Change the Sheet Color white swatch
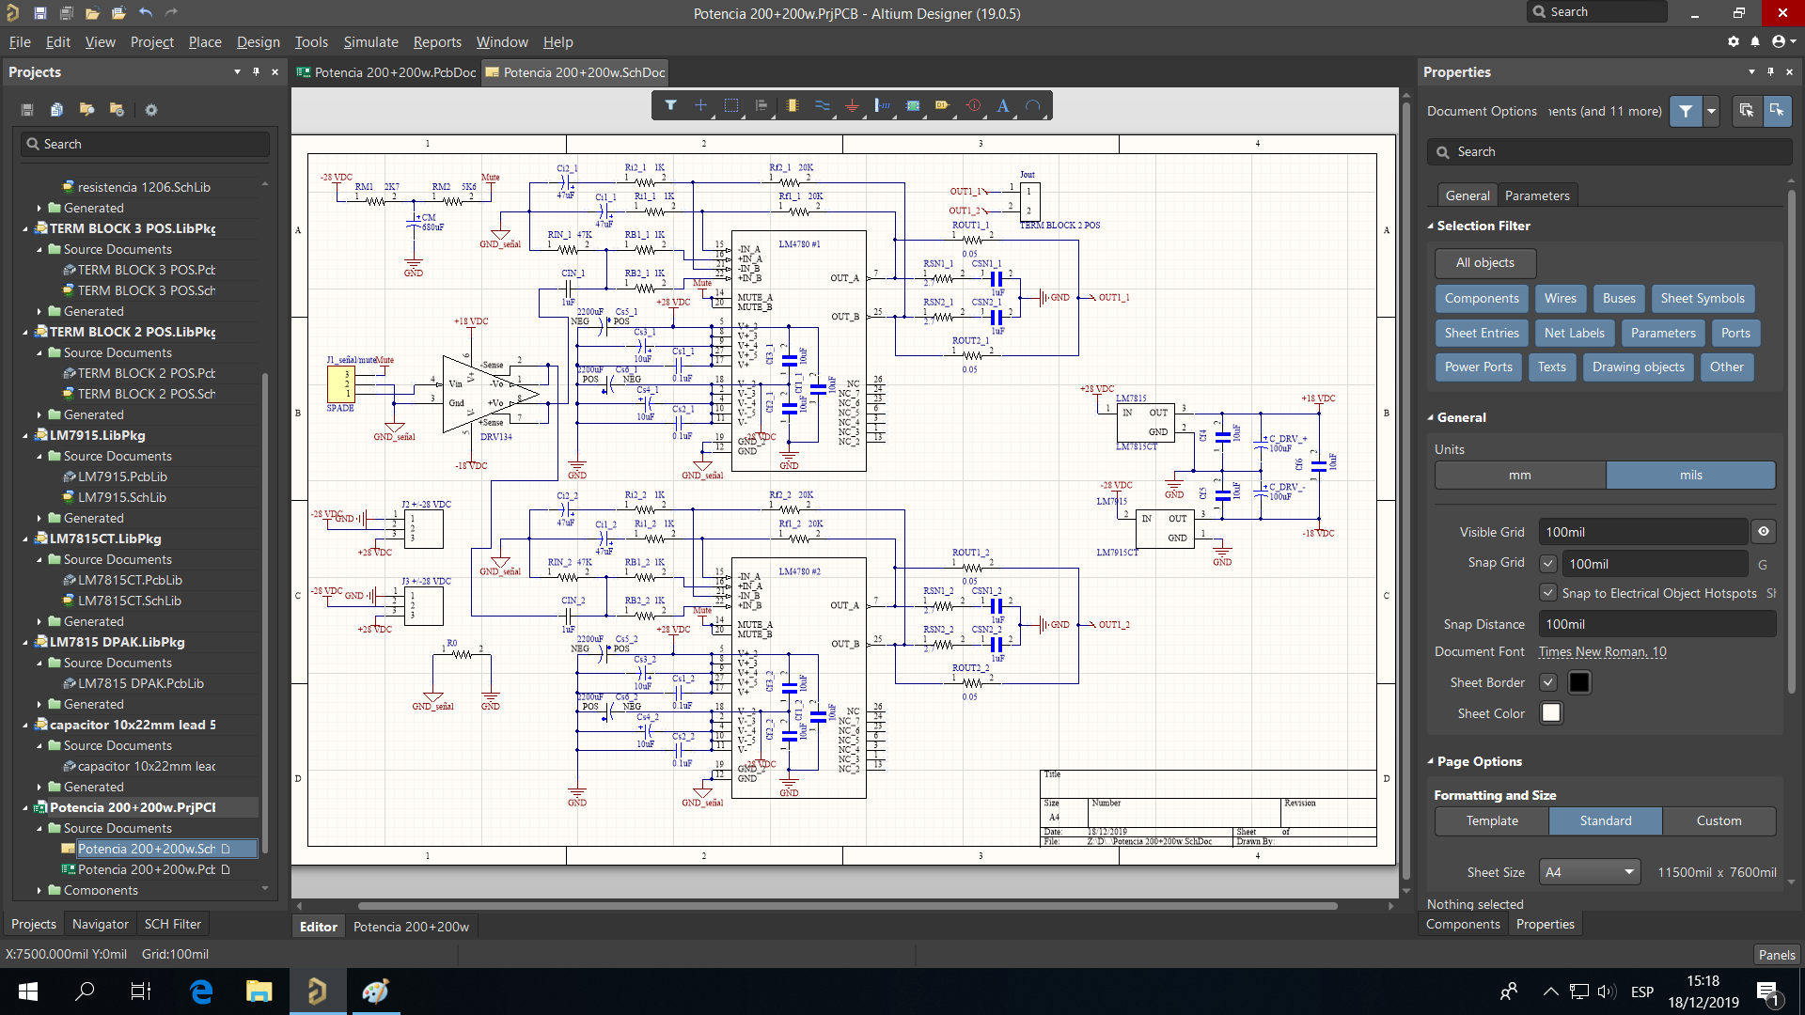The image size is (1805, 1015). [x=1551, y=713]
